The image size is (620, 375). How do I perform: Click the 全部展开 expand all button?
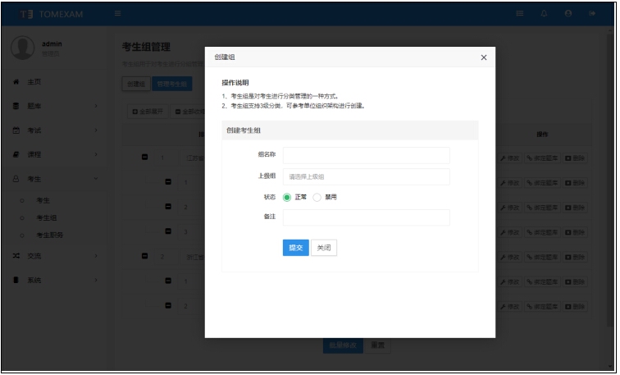[x=148, y=112]
